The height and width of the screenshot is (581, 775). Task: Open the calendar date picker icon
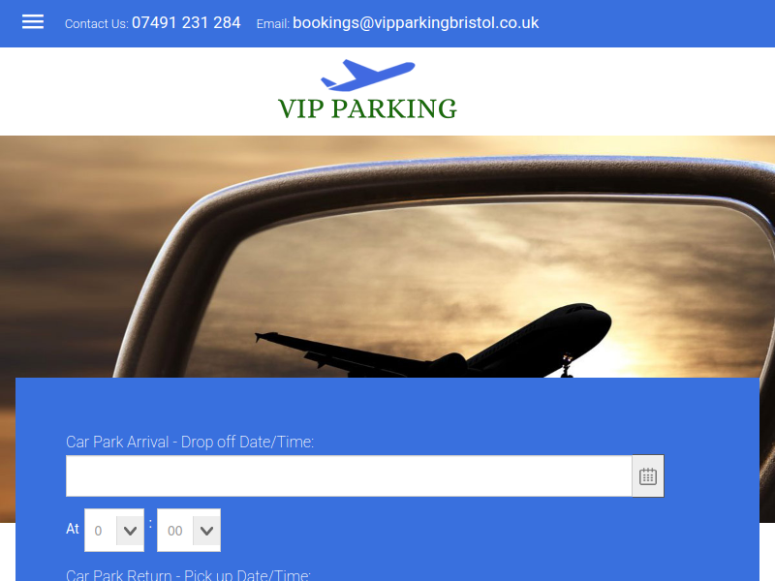coord(647,476)
